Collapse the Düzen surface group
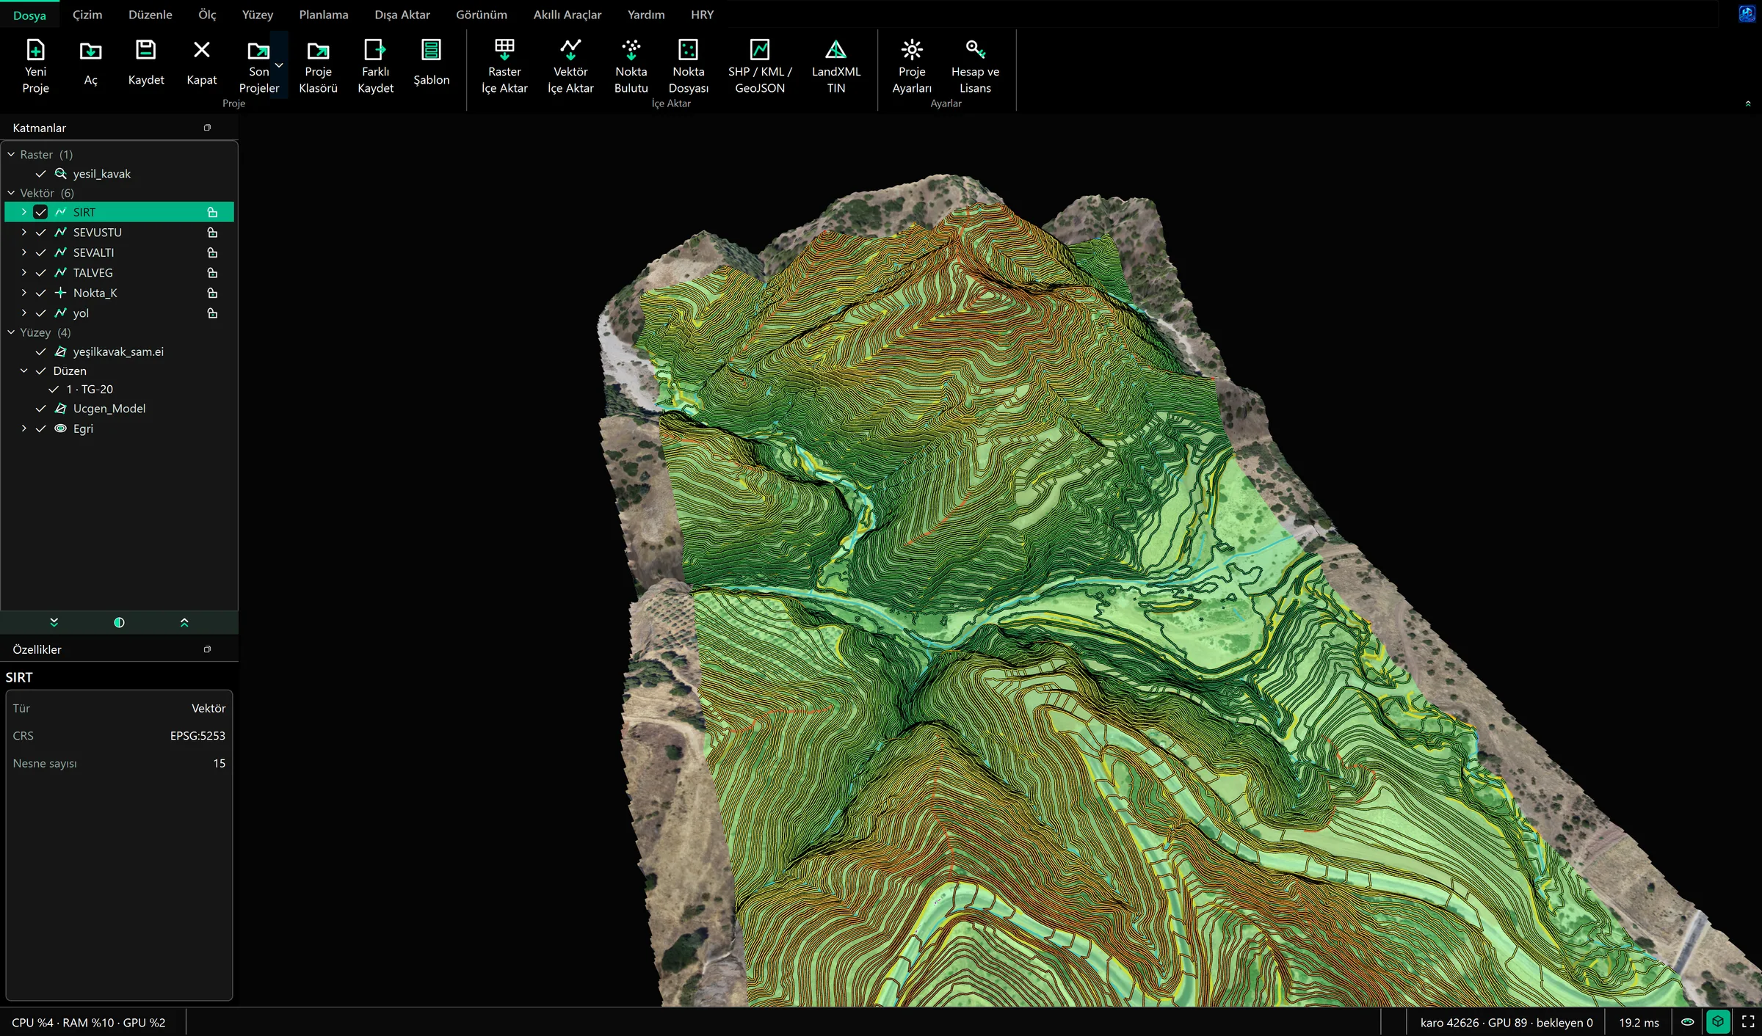Image resolution: width=1762 pixels, height=1036 pixels. click(x=23, y=371)
